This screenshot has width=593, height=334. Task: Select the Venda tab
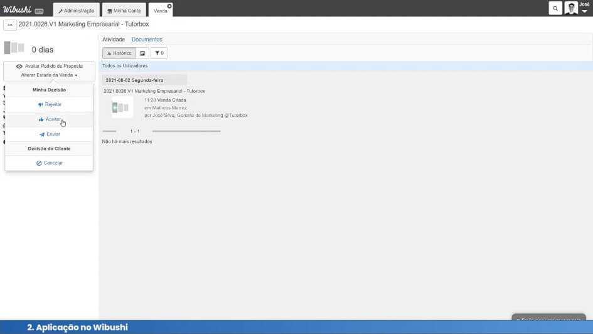[x=160, y=11]
